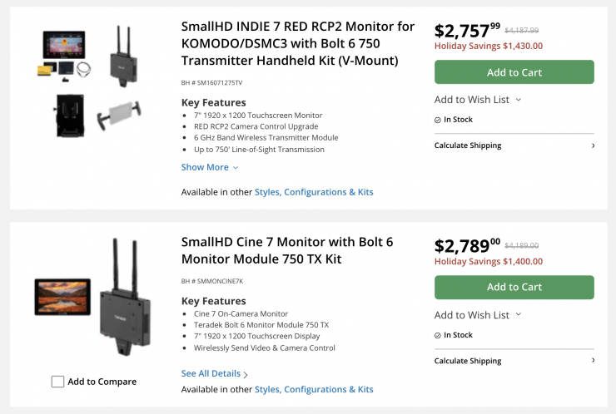Screen dimensions: 616x414
Task: Open See All Details link
Action: pos(215,374)
